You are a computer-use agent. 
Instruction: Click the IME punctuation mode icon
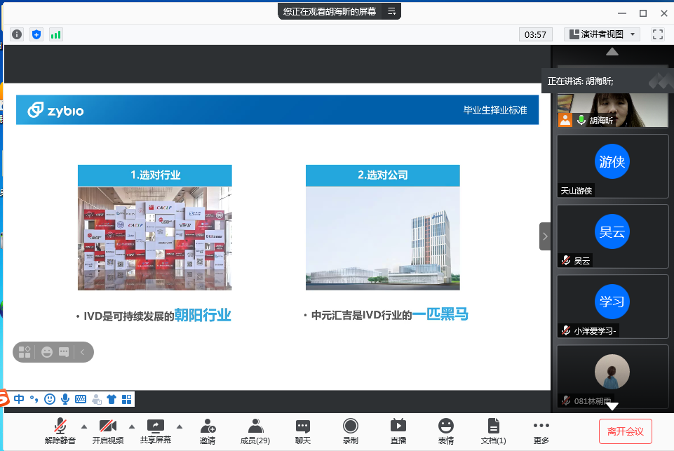pyautogui.click(x=34, y=399)
